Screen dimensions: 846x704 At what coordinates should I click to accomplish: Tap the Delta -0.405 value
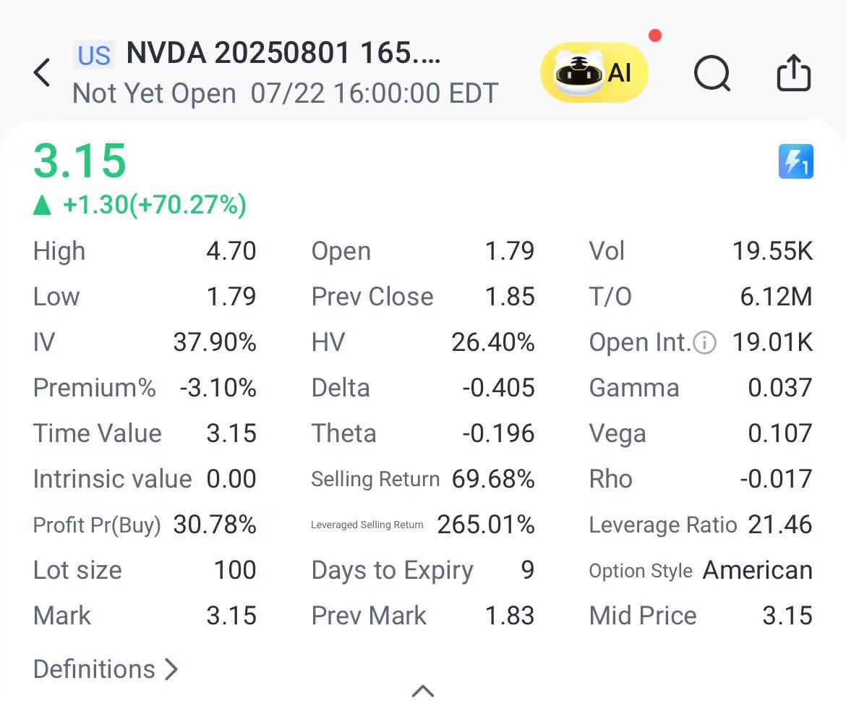click(498, 388)
